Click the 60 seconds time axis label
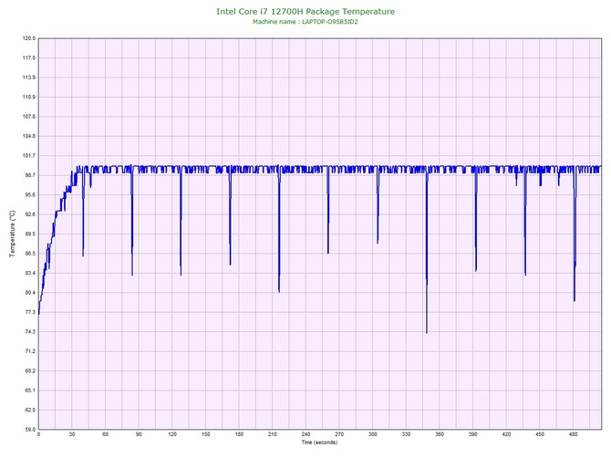The width and height of the screenshot is (611, 458). [x=106, y=434]
